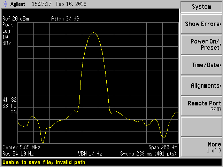The height and width of the screenshot is (167, 223).
Task: Click the date and time display
Action: point(59,5)
